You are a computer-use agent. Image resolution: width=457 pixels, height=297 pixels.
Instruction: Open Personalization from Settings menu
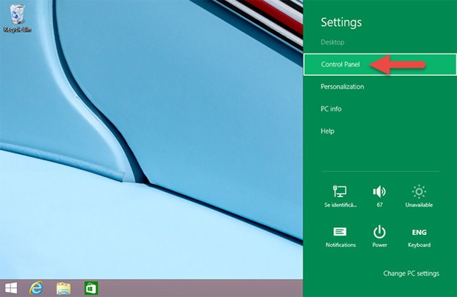[x=342, y=86]
